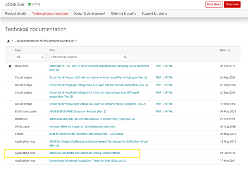The width and height of the screenshot is (248, 174).
Task: Click the date 21 Jun 2014
Action: coord(227,153)
